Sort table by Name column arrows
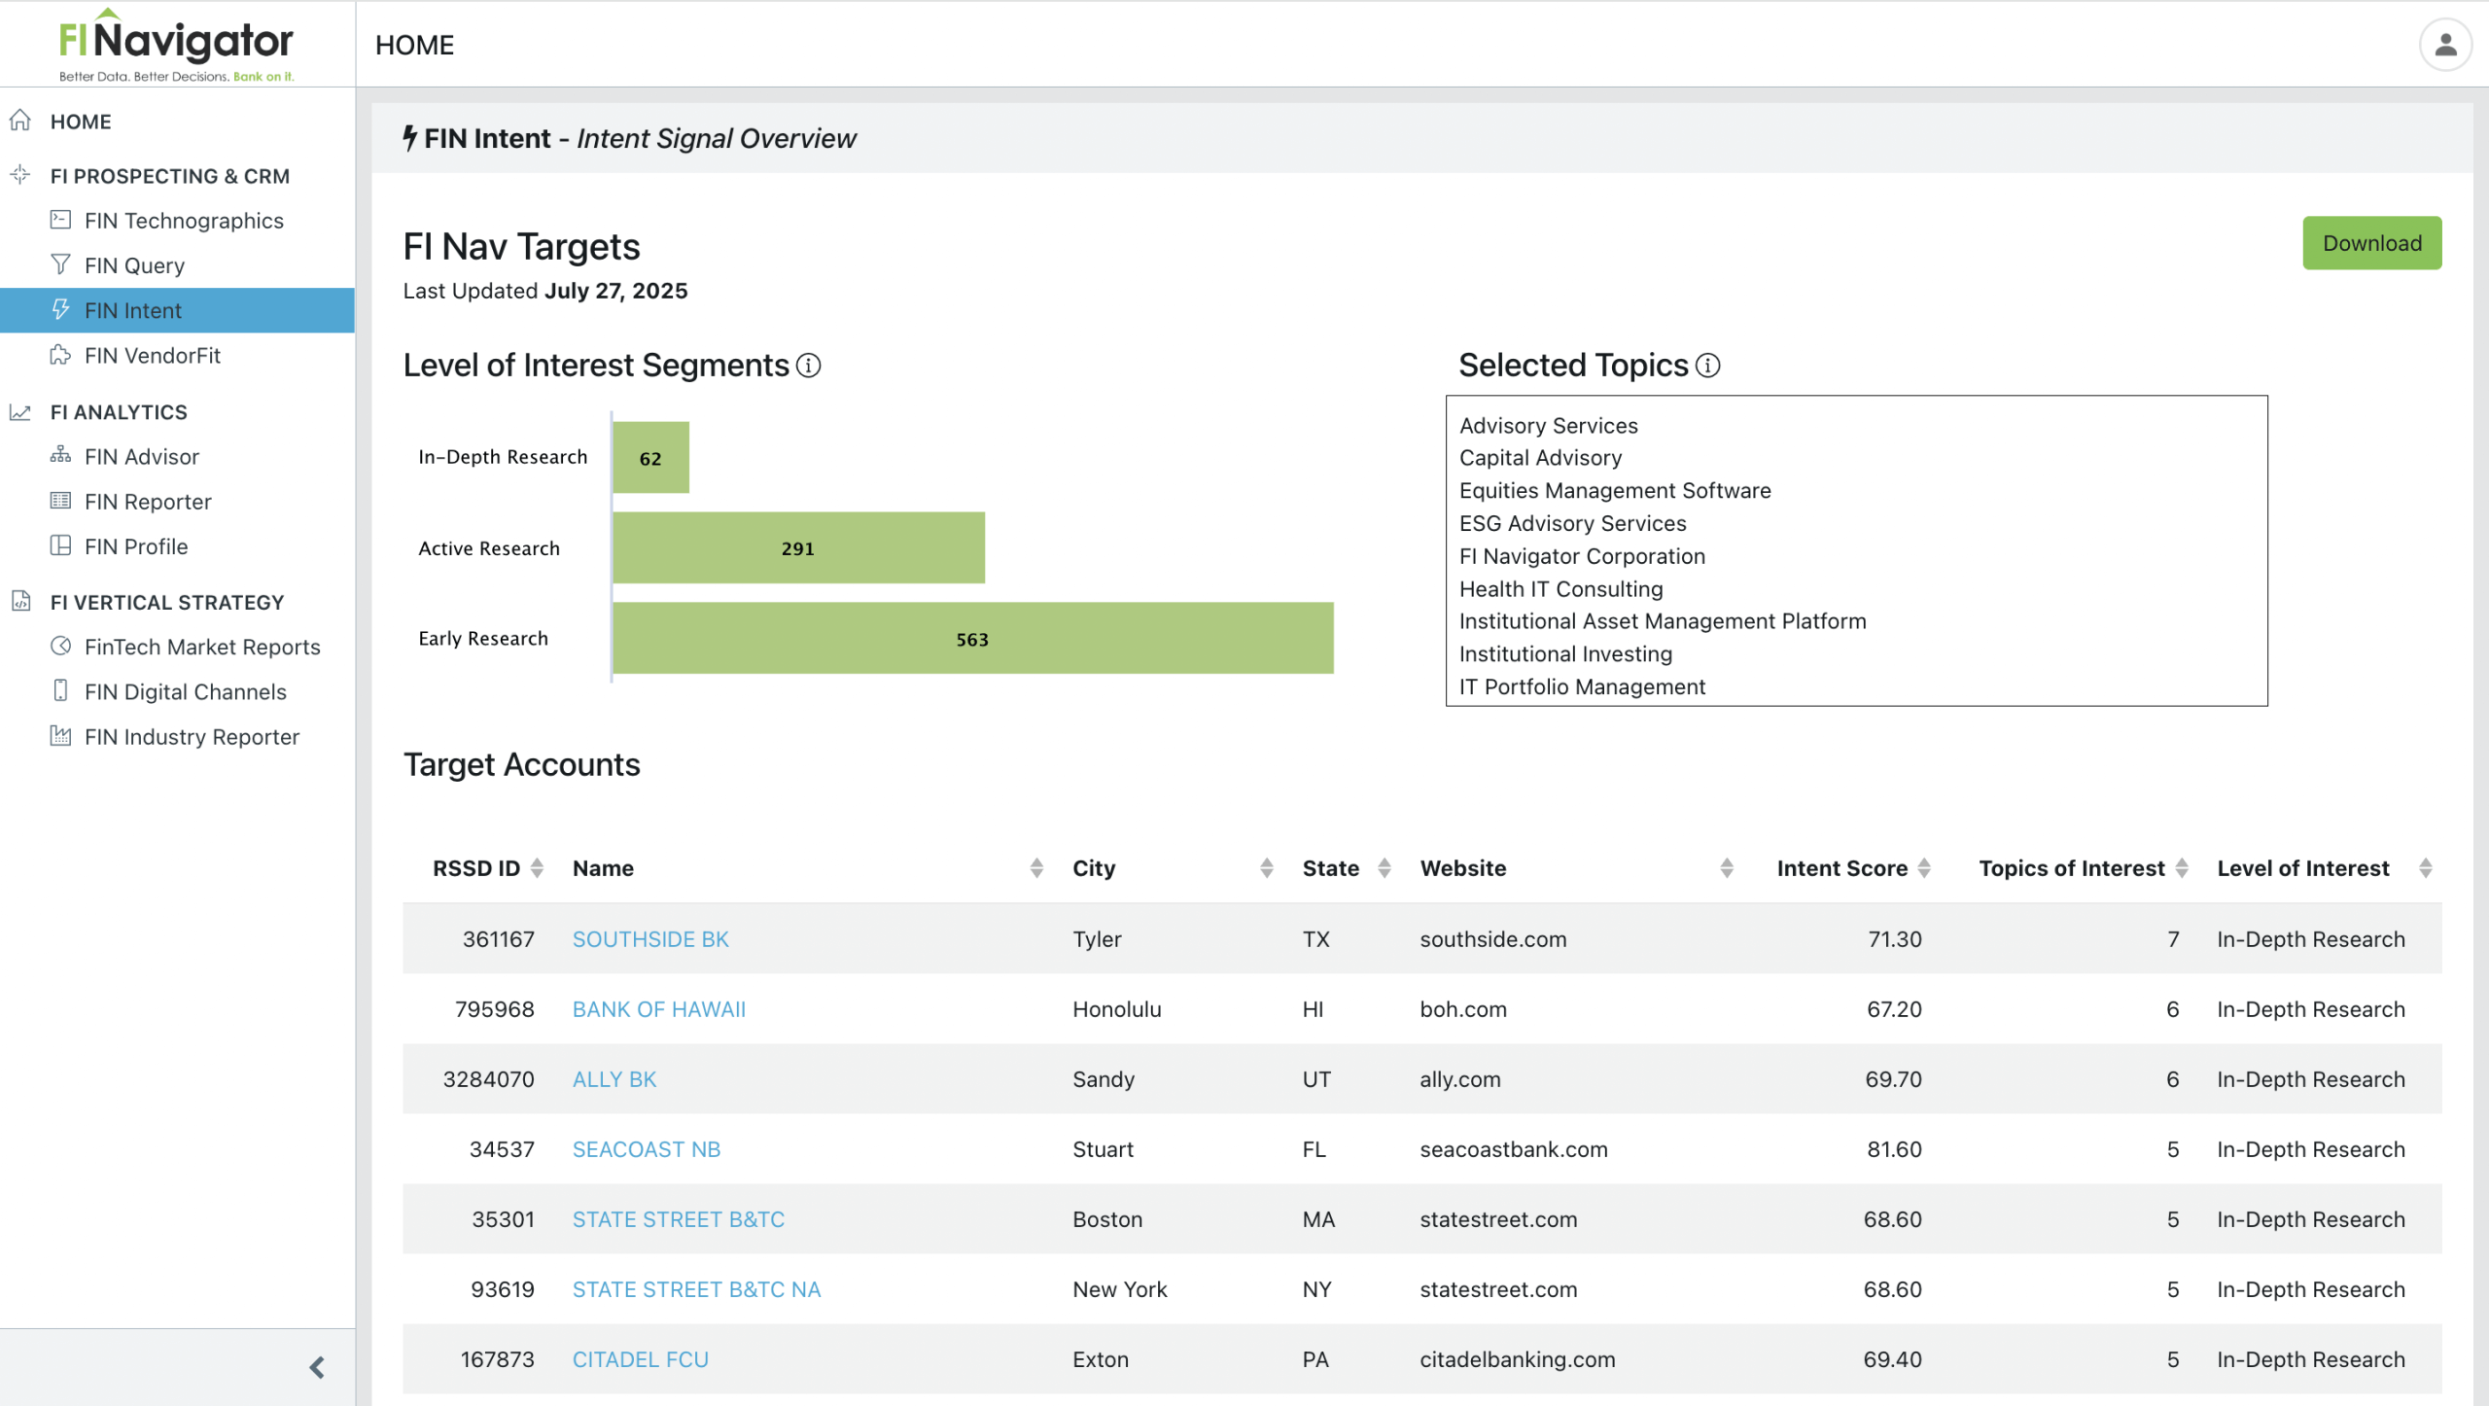This screenshot has height=1406, width=2489. [1036, 868]
